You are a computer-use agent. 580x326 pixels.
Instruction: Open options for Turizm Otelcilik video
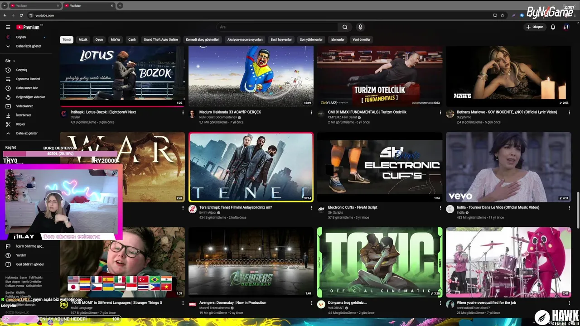[440, 112]
